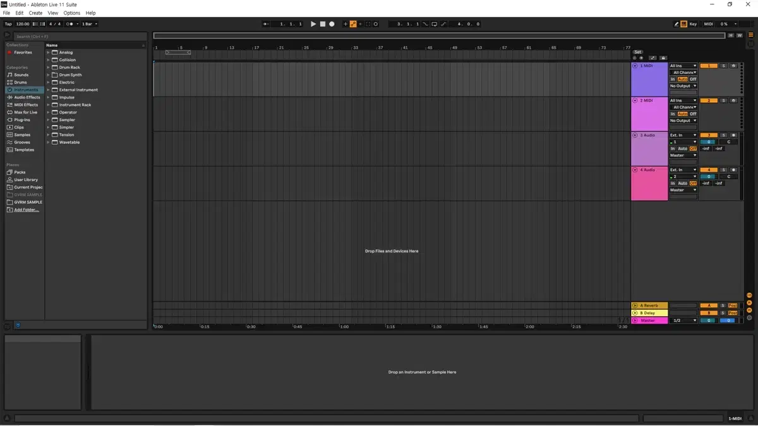The width and height of the screenshot is (758, 426).
Task: Open 4 Audio track Master output dropdown
Action: coord(683,190)
